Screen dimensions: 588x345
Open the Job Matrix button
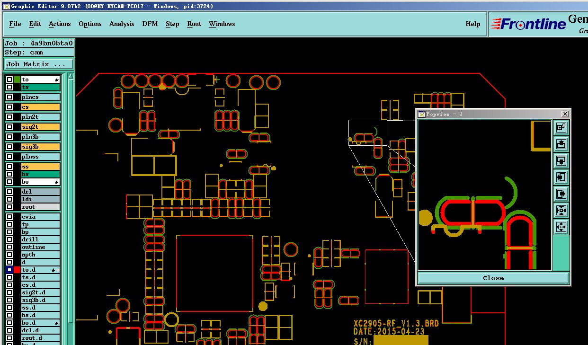tap(39, 64)
